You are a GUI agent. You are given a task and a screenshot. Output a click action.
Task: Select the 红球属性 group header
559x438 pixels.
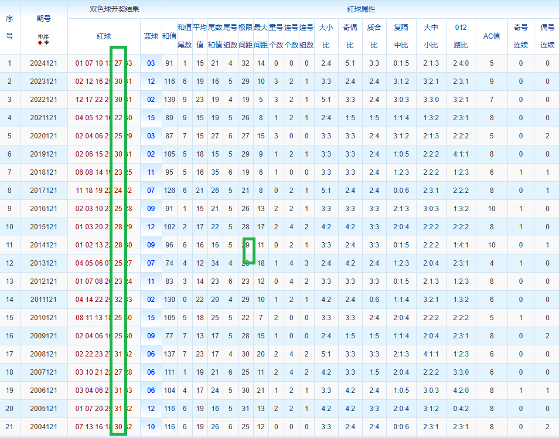(360, 9)
